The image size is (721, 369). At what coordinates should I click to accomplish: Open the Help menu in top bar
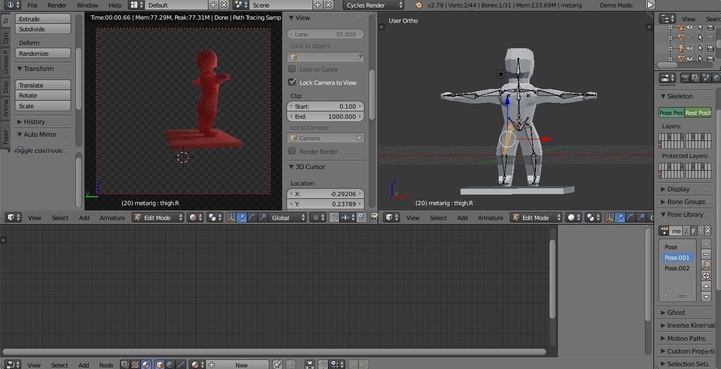pyautogui.click(x=115, y=5)
